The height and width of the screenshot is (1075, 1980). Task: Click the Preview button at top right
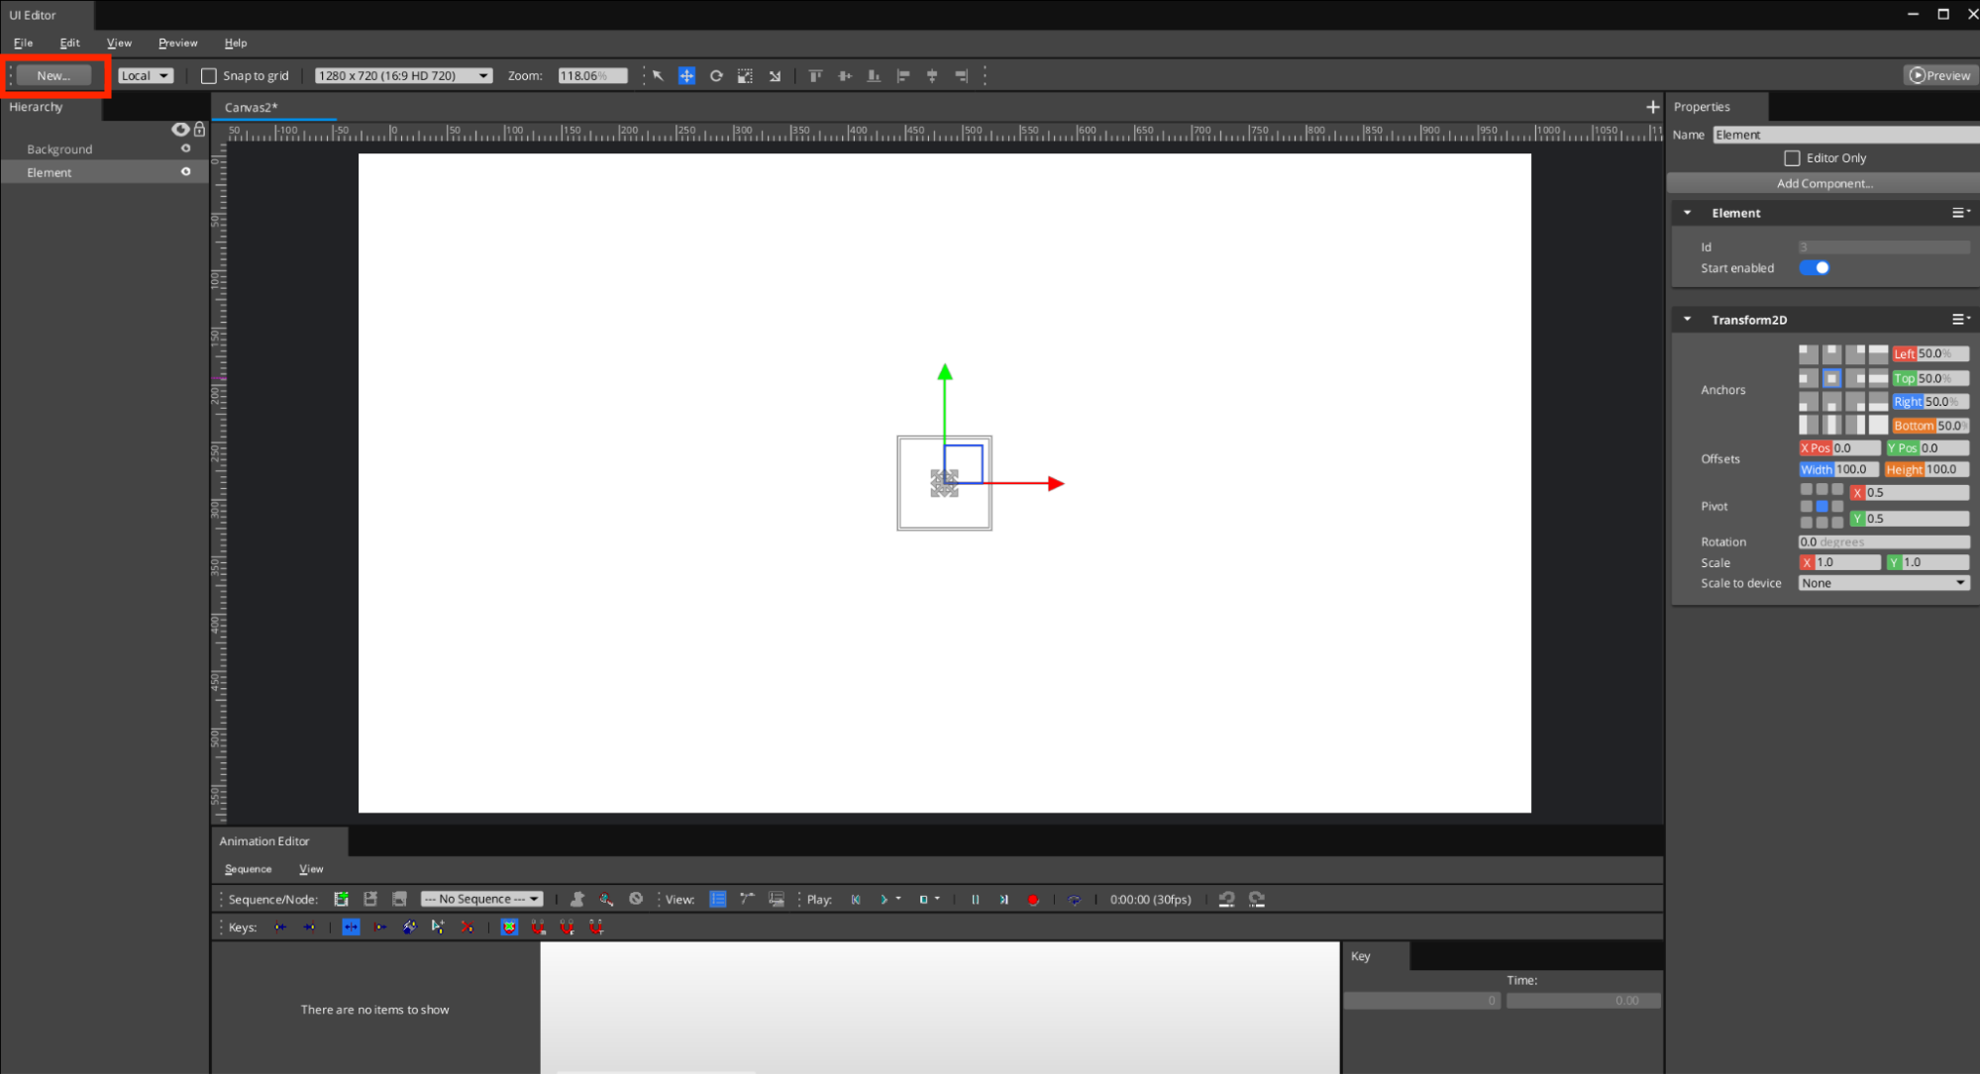coord(1939,75)
